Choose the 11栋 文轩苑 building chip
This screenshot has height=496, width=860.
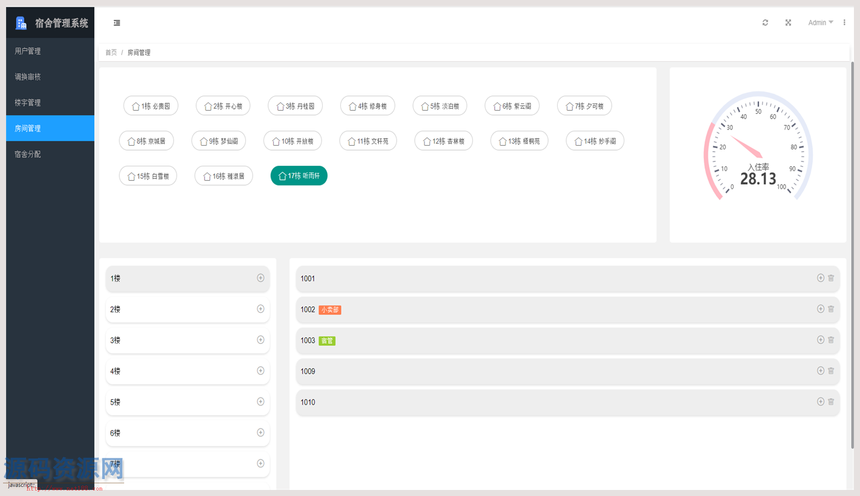tap(368, 141)
